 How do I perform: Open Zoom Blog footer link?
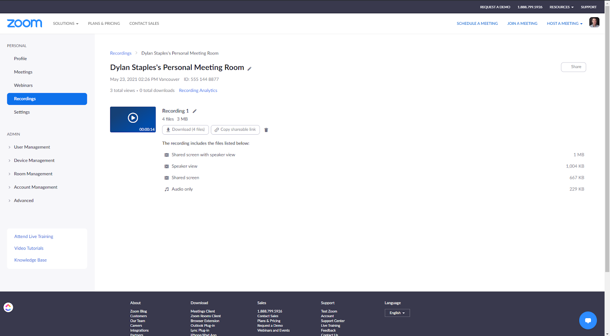[x=138, y=311]
